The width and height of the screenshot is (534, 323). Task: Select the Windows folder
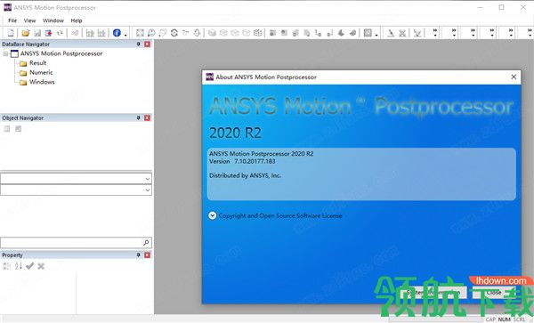click(x=42, y=82)
